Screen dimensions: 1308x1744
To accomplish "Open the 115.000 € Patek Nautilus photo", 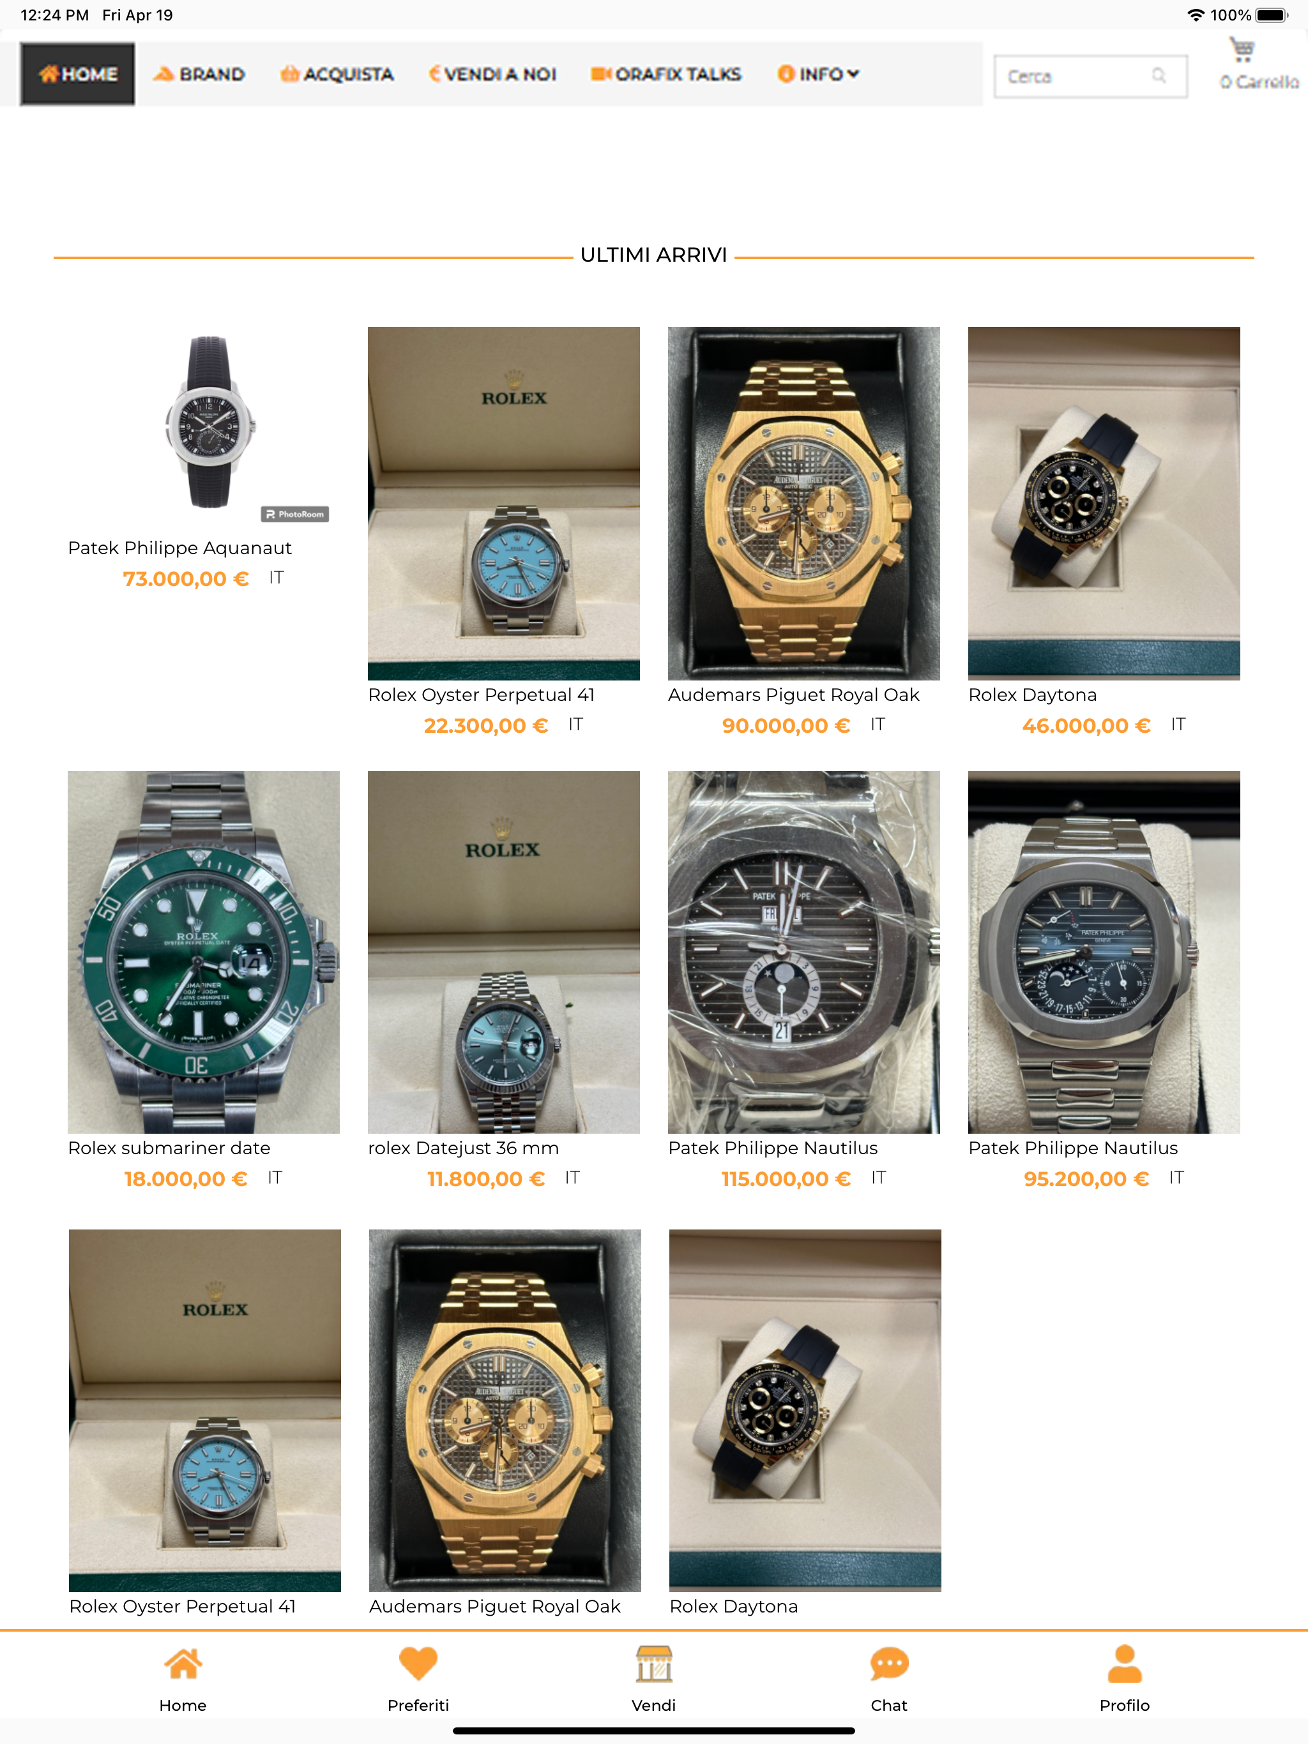I will click(x=804, y=952).
